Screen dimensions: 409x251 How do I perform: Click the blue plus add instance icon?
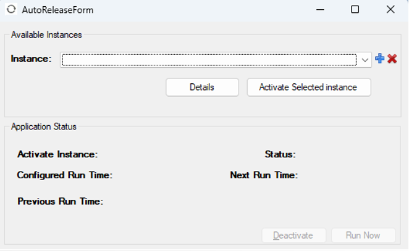click(379, 59)
